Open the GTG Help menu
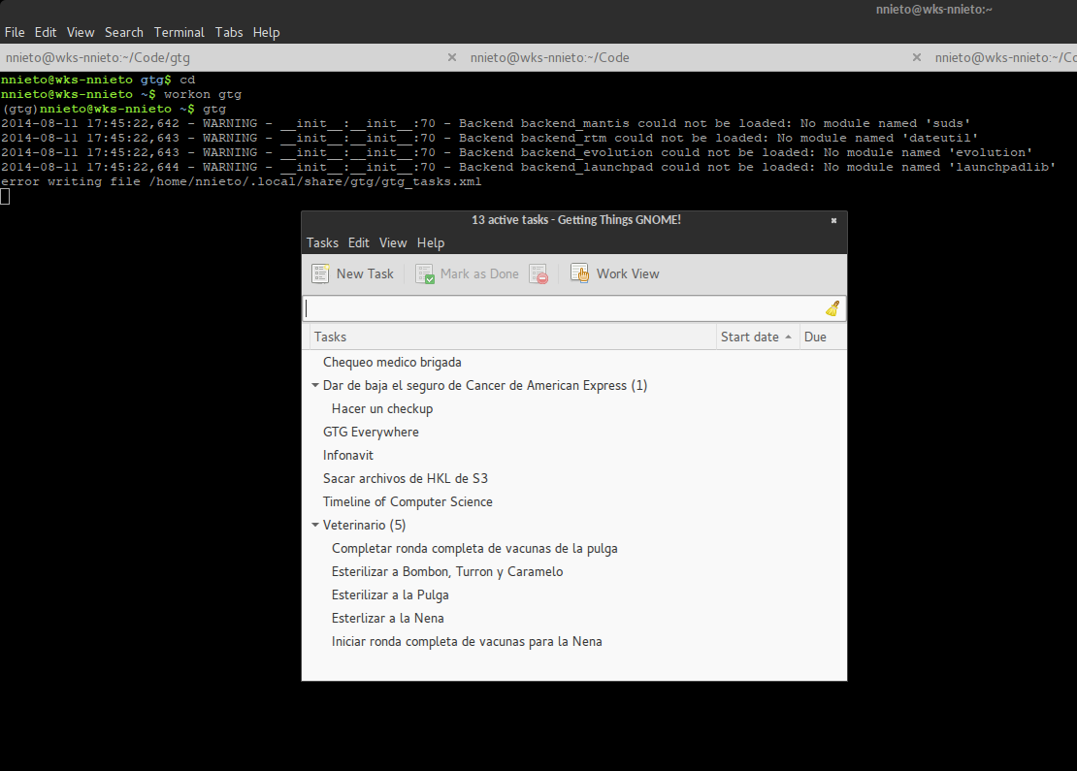 click(431, 243)
